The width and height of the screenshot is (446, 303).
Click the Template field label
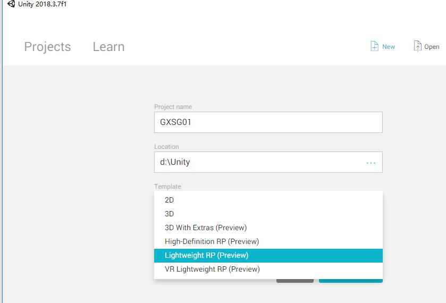[167, 187]
